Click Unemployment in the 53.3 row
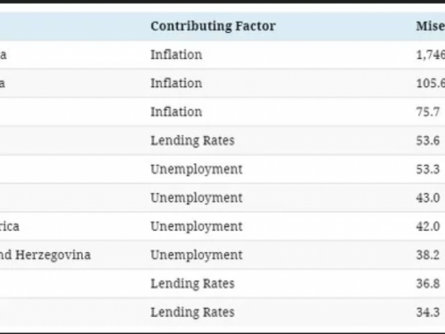 (197, 169)
